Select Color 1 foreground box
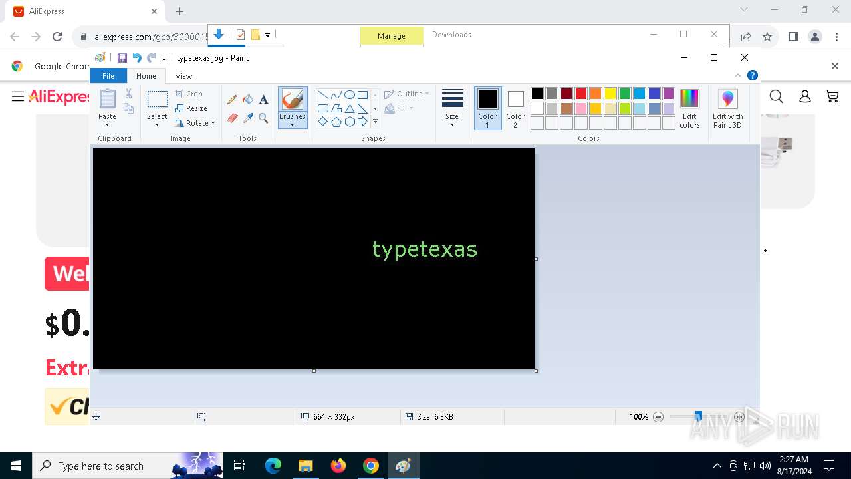This screenshot has width=851, height=479. pyautogui.click(x=487, y=108)
